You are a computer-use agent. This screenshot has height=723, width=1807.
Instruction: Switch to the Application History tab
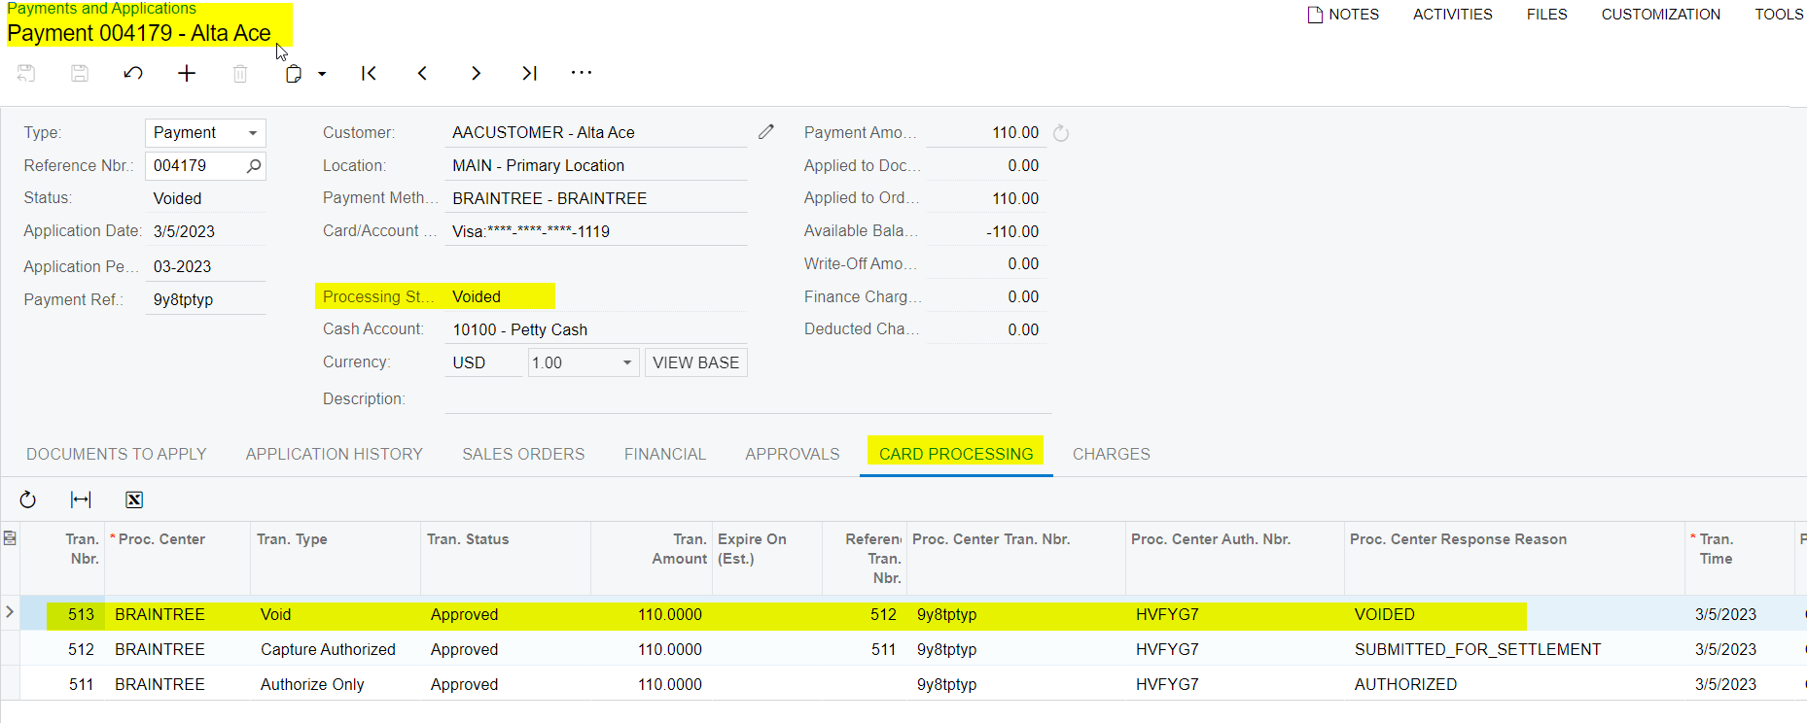[x=335, y=454]
